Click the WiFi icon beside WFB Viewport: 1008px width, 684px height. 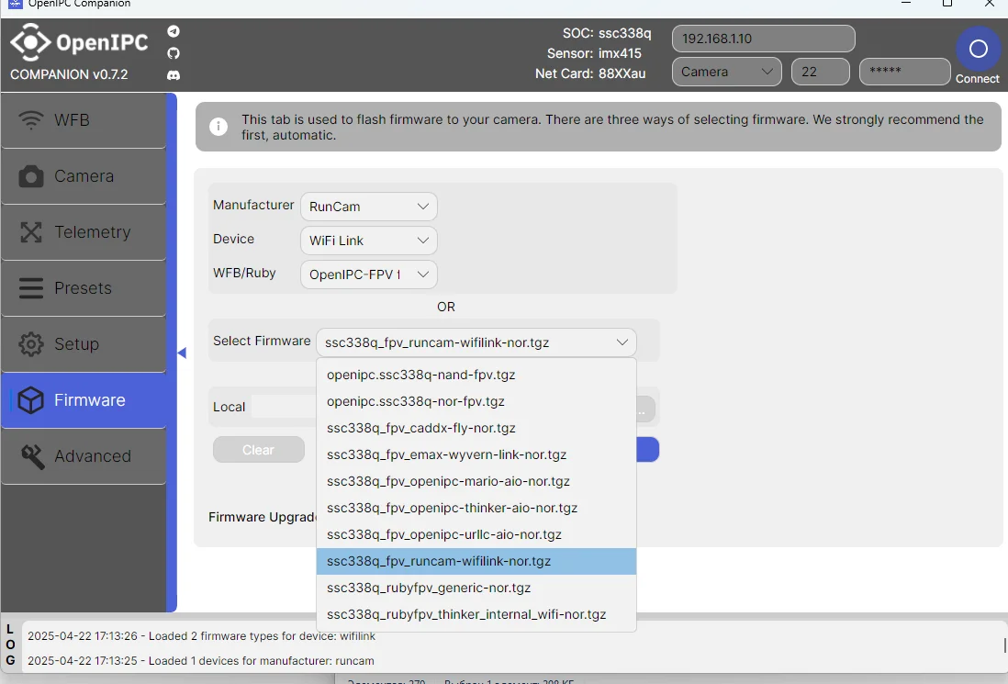click(x=31, y=120)
